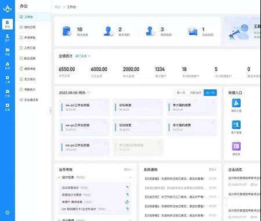Click progress ring of the OA row
Image resolution: width=261 pixels, height=221 pixels.
pos(127,209)
